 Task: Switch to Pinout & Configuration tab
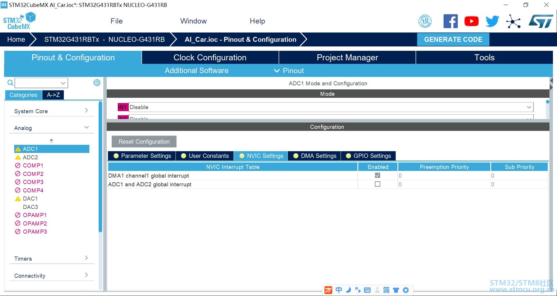coord(73,57)
